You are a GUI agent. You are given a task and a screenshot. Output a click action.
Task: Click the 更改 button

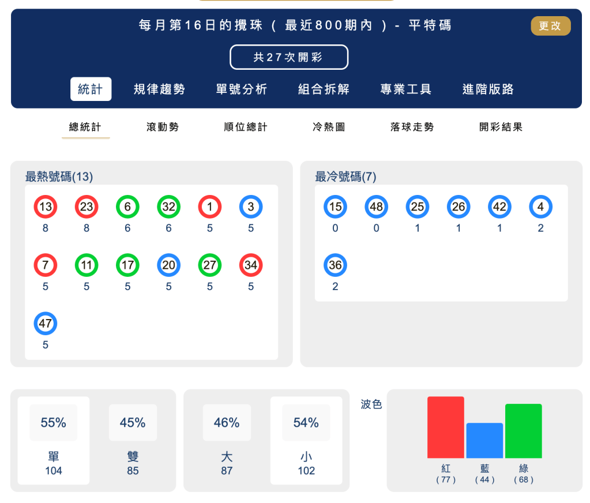[x=550, y=26]
